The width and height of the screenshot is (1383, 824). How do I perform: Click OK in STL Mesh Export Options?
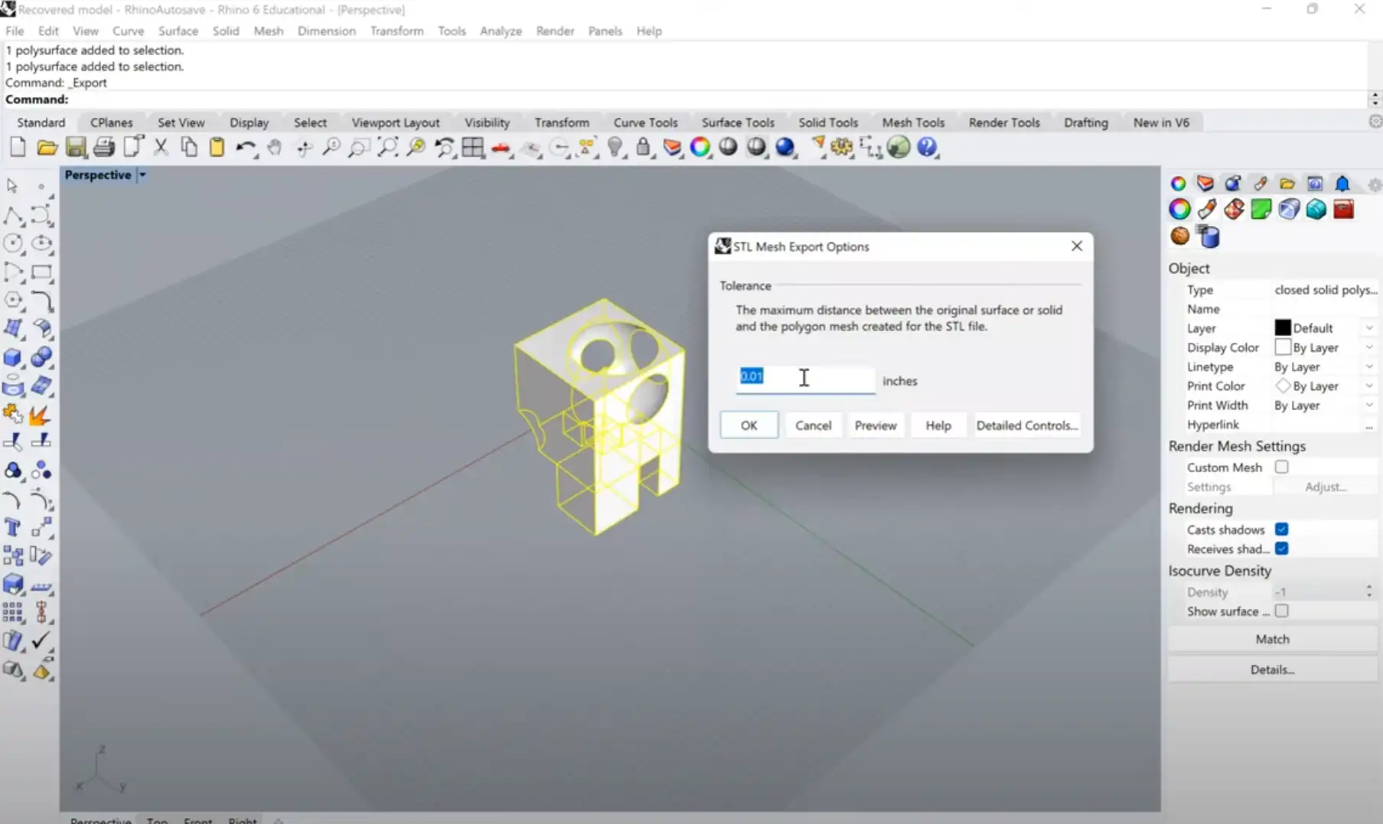[x=749, y=425]
